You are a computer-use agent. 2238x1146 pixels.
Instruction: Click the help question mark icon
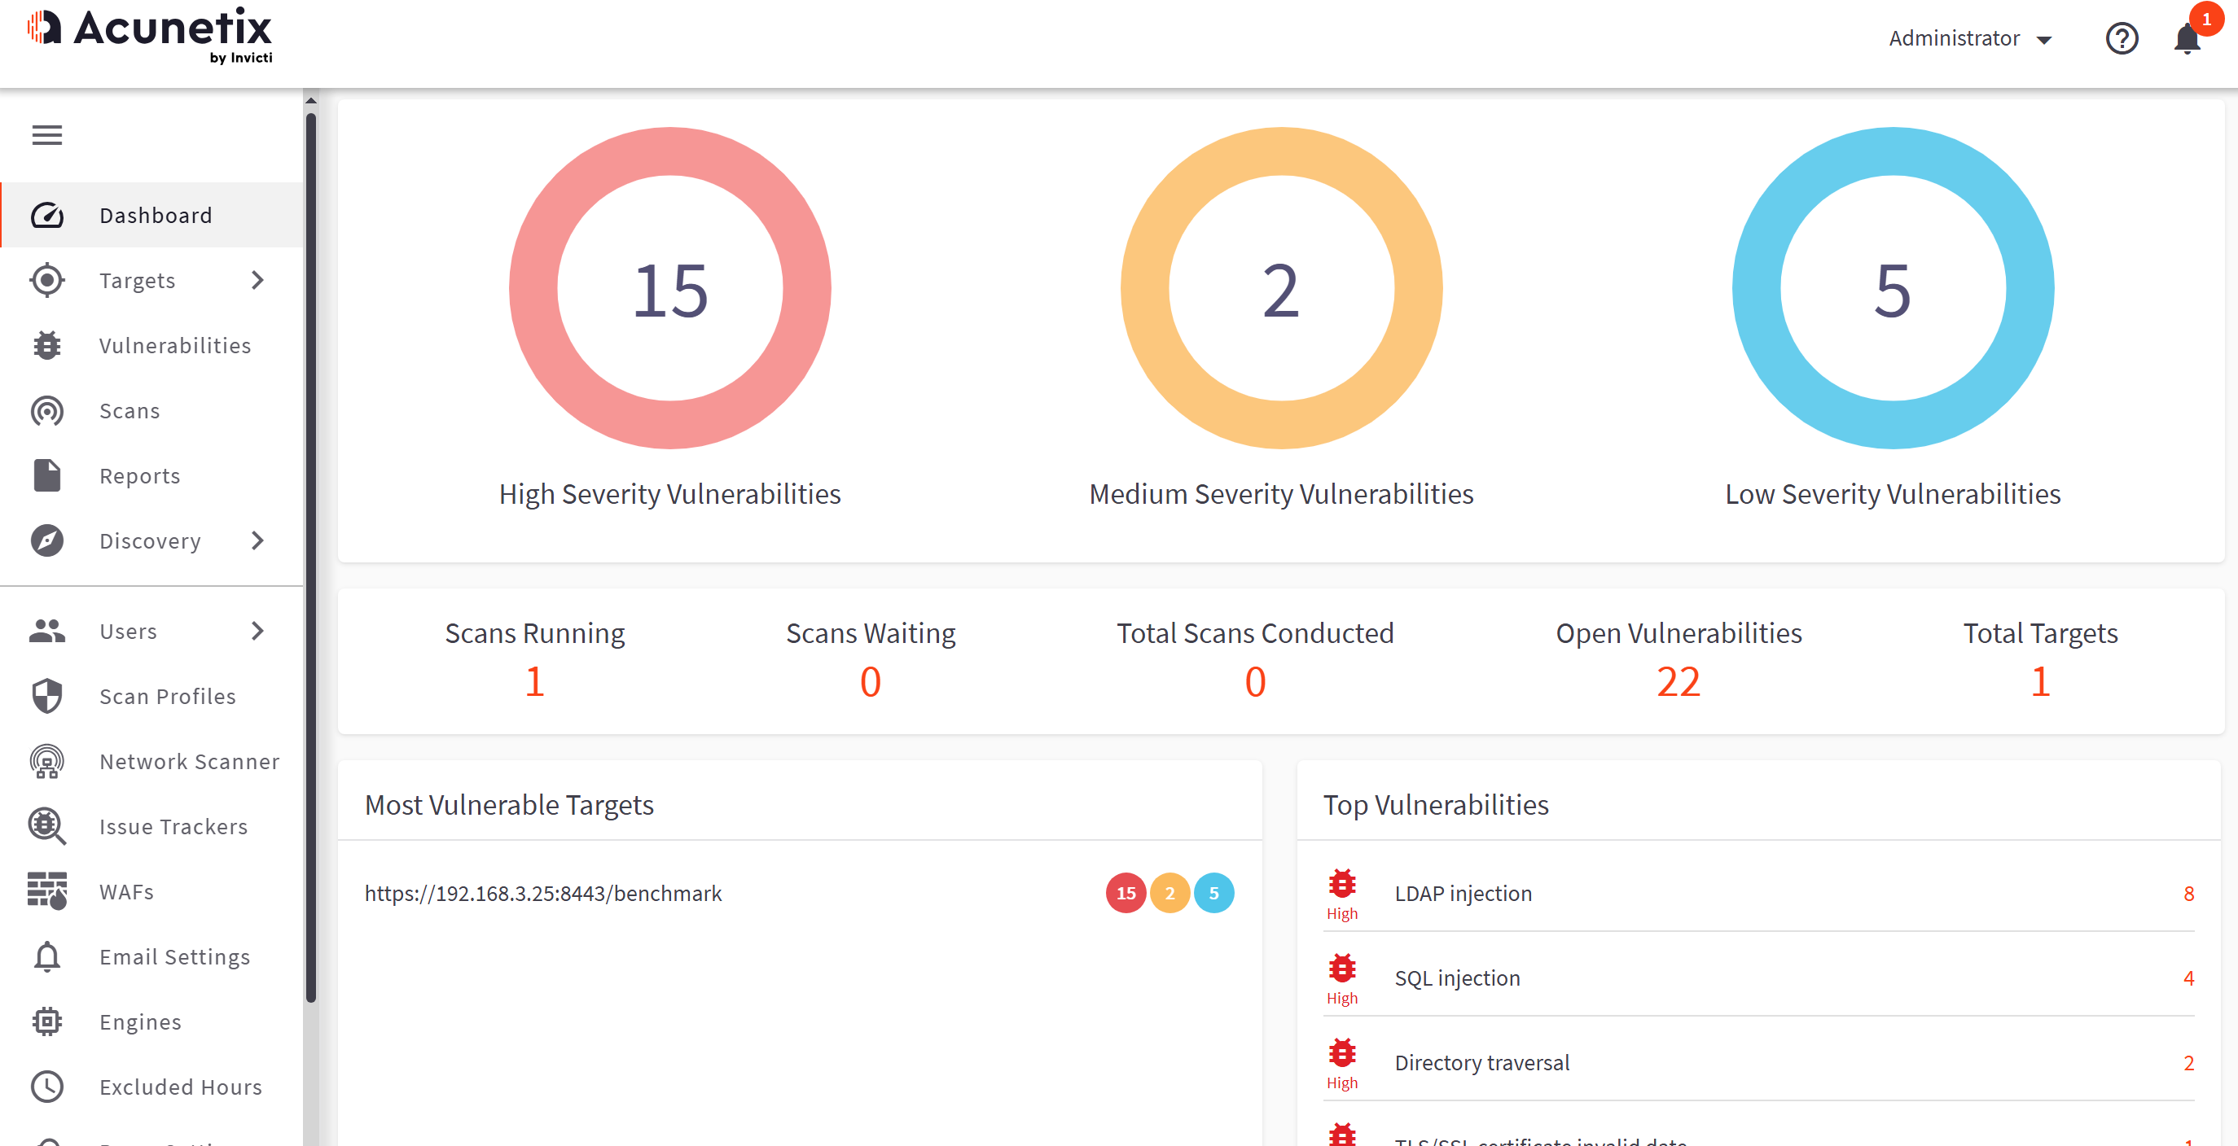pyautogui.click(x=2121, y=39)
